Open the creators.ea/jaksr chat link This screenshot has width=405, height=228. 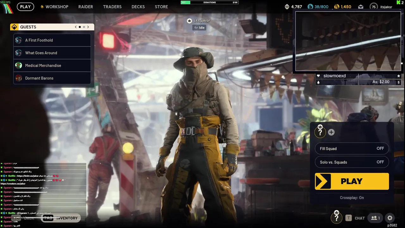13,184
